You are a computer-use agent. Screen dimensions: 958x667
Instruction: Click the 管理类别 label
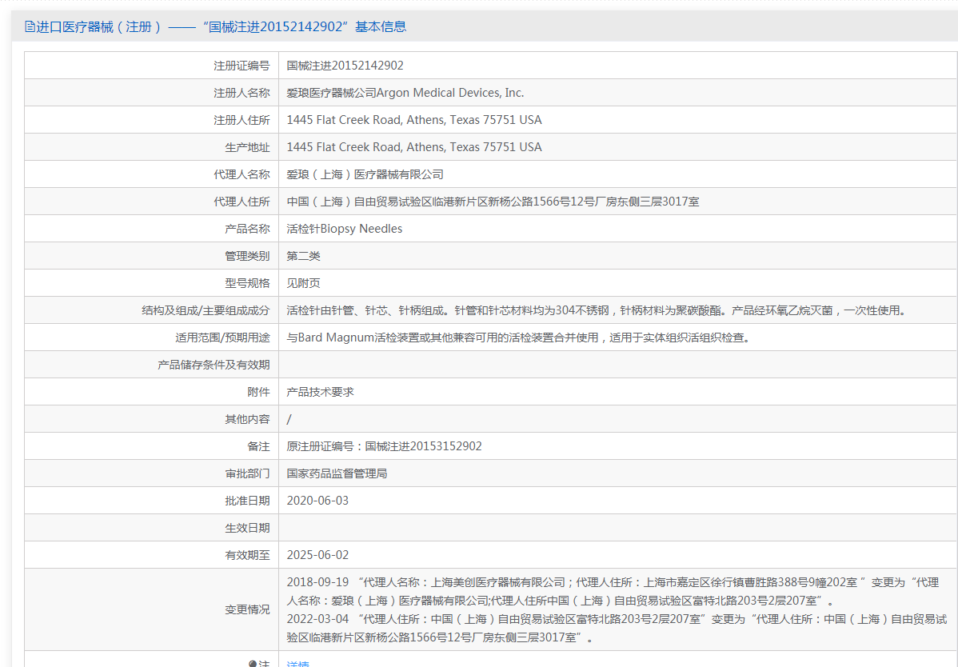(247, 256)
